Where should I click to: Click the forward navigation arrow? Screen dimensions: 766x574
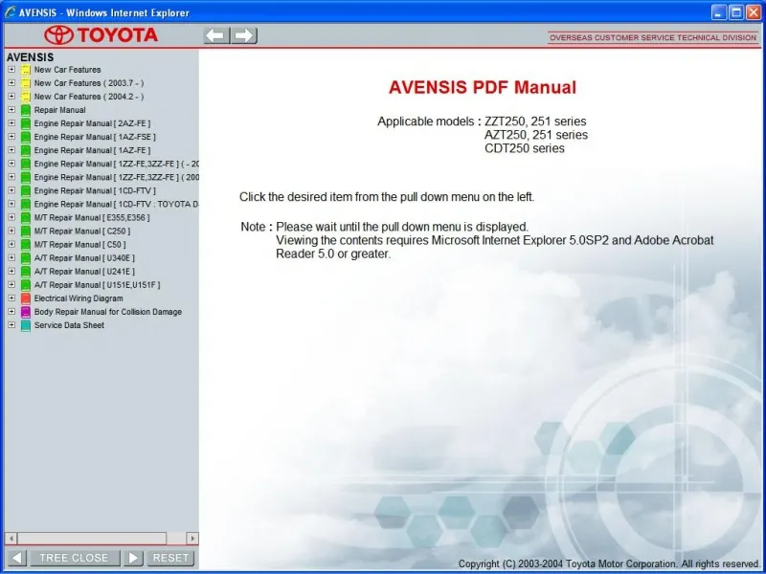(245, 34)
